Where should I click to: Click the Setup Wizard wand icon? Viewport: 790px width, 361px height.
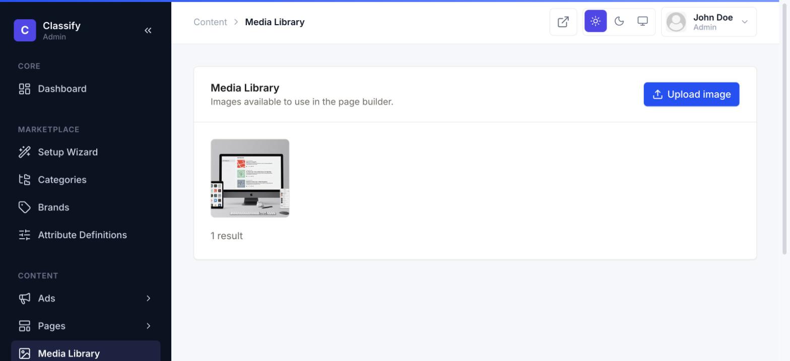click(x=25, y=152)
